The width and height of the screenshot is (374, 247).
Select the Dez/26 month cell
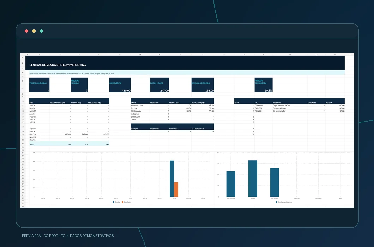[x=32, y=140]
